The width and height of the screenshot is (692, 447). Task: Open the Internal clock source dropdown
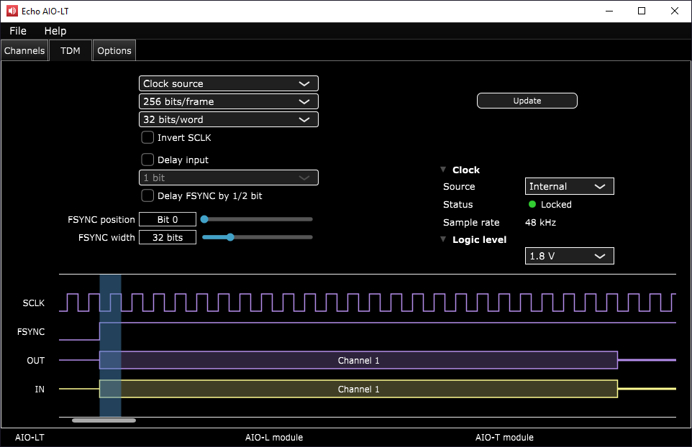click(569, 187)
